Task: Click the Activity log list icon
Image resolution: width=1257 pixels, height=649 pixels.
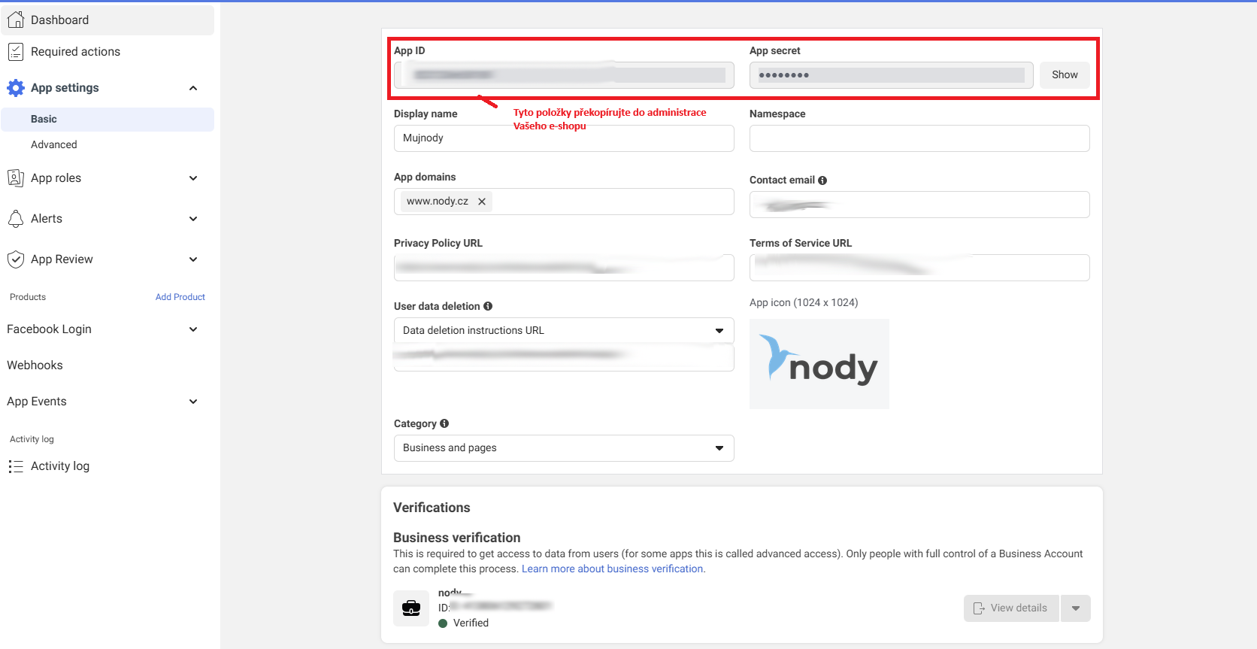Action: [x=16, y=466]
